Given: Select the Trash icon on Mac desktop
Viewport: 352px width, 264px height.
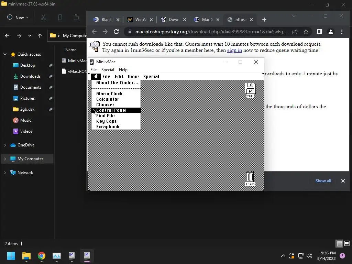Looking at the screenshot, I should [250, 179].
